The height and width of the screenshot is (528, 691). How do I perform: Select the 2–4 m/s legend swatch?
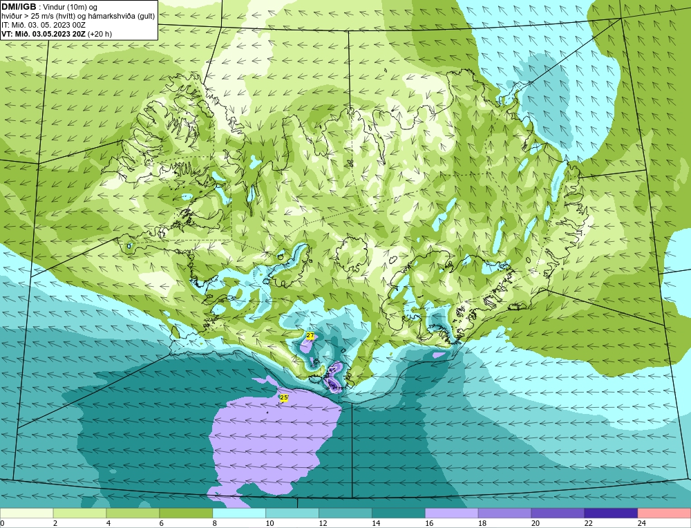(79, 513)
